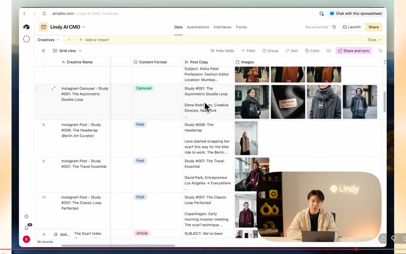
Task: Click the row height icon in toolbar
Action: click(328, 51)
